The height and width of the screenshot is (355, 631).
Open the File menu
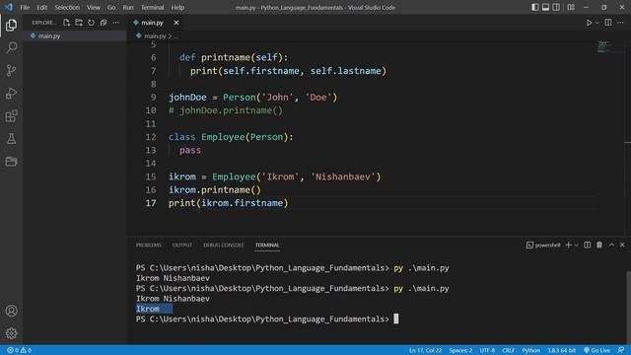(25, 7)
